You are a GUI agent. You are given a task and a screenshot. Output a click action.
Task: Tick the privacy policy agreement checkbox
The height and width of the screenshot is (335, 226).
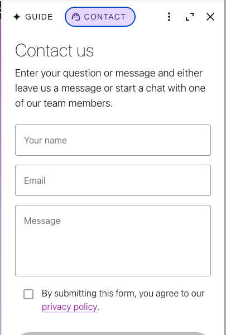(28, 294)
